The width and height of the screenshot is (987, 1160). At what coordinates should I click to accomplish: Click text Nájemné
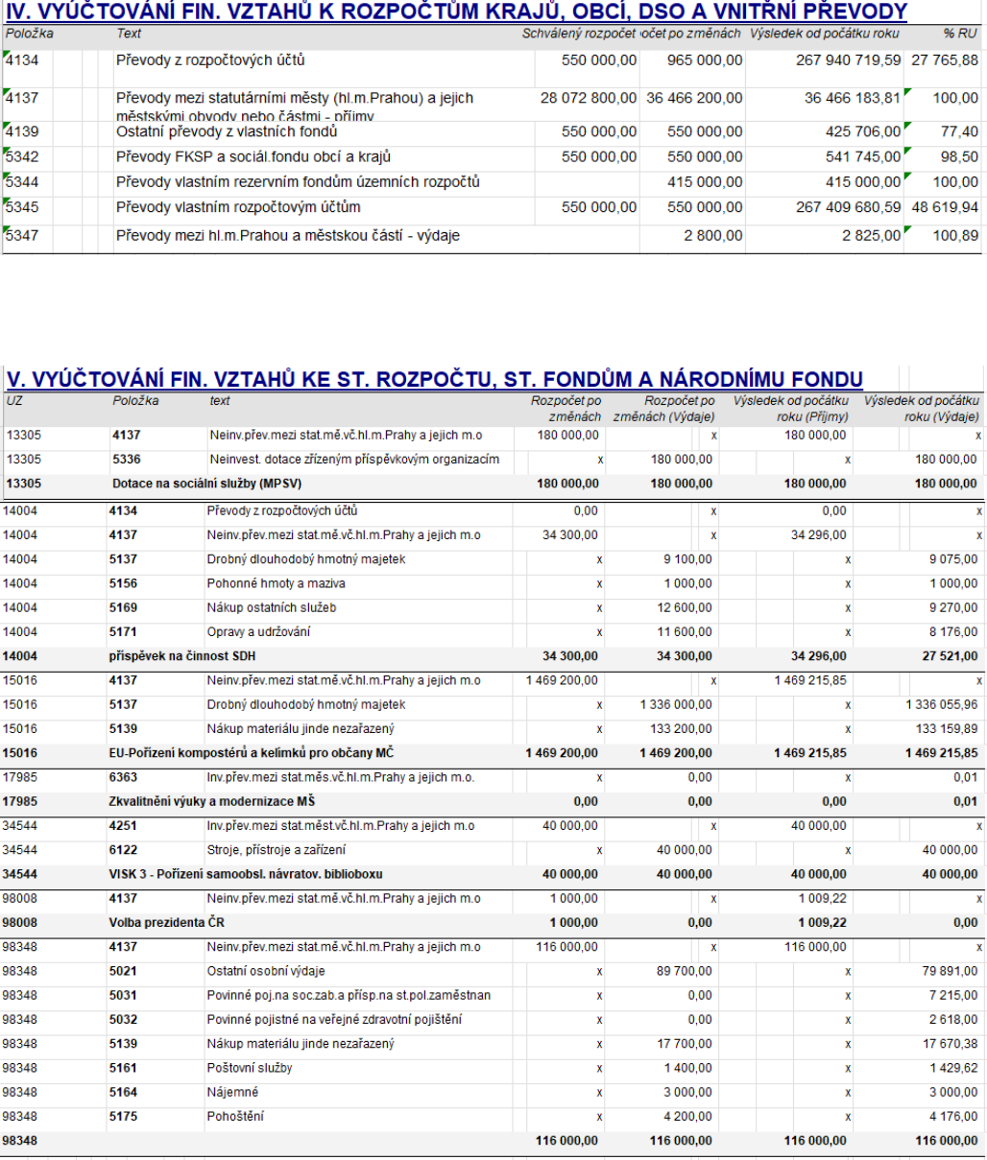[232, 1092]
